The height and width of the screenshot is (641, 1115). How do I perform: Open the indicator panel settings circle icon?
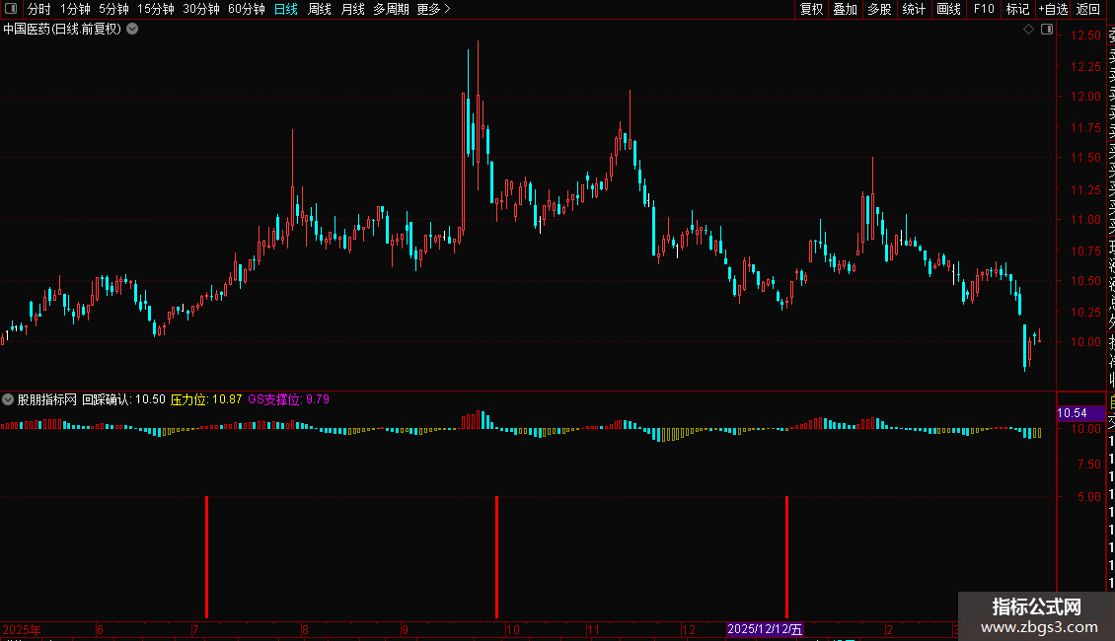click(x=8, y=399)
